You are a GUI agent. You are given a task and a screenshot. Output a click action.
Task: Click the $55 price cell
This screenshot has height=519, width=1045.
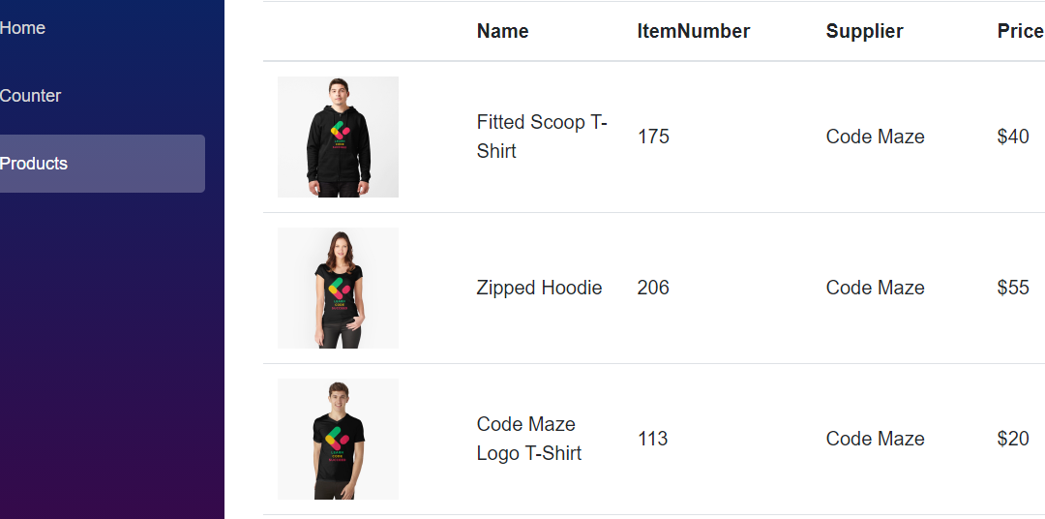coord(1013,288)
